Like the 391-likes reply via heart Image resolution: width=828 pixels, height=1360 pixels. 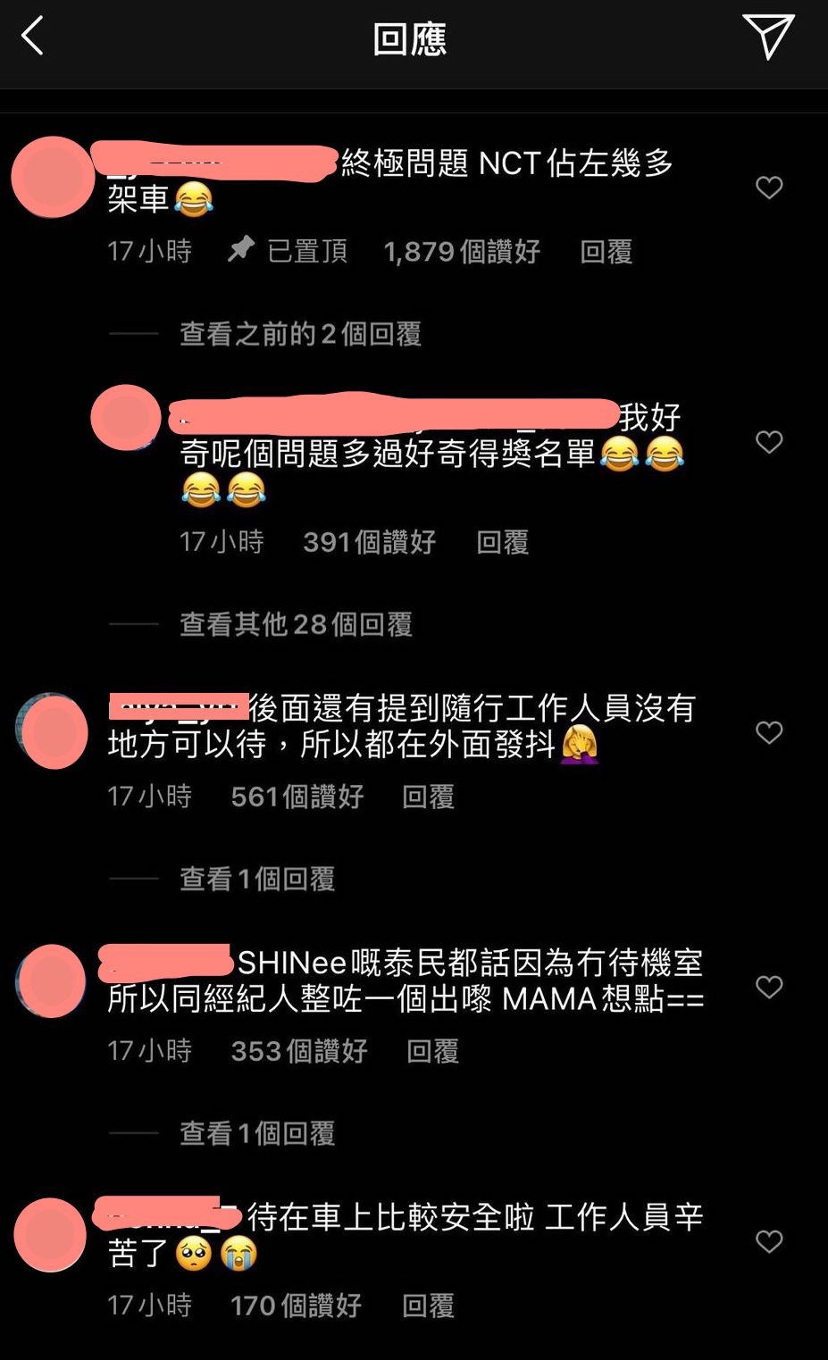click(x=769, y=442)
